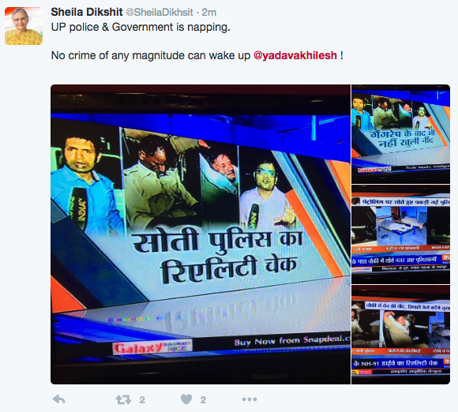Click the tweet text 'UP police & Government is napping'
The height and width of the screenshot is (412, 458).
tap(141, 27)
